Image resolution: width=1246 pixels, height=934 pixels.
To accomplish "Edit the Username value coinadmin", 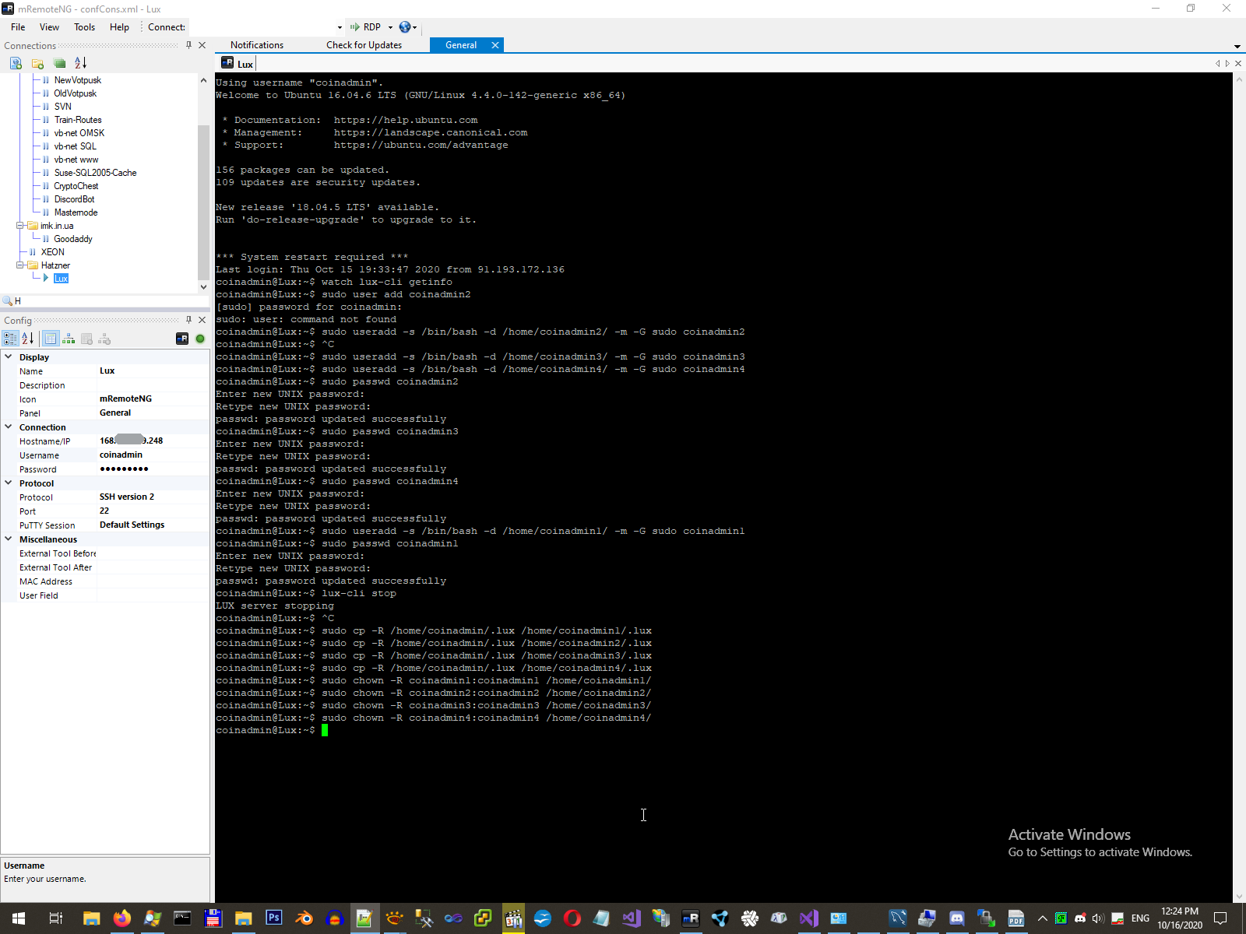I will coord(153,455).
